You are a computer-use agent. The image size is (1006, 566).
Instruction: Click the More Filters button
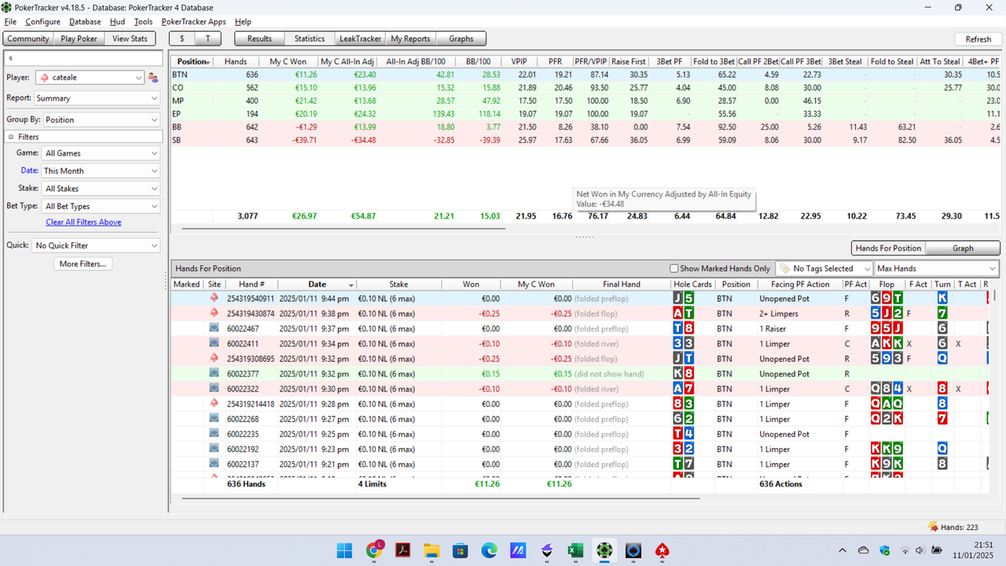(x=83, y=264)
